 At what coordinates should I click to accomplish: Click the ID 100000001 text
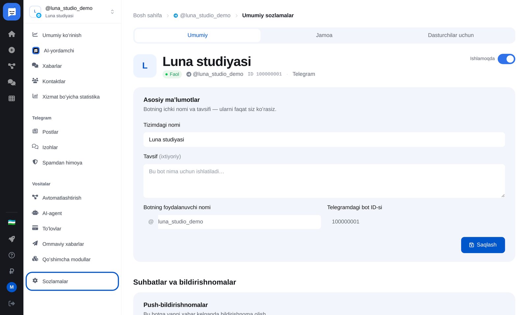coord(265,74)
